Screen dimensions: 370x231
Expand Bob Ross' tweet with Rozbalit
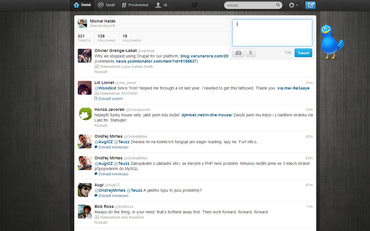click(x=101, y=223)
